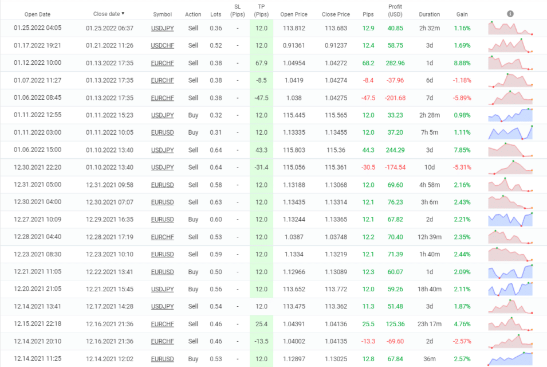547x367 pixels.
Task: Click the Duration column header
Action: (429, 14)
